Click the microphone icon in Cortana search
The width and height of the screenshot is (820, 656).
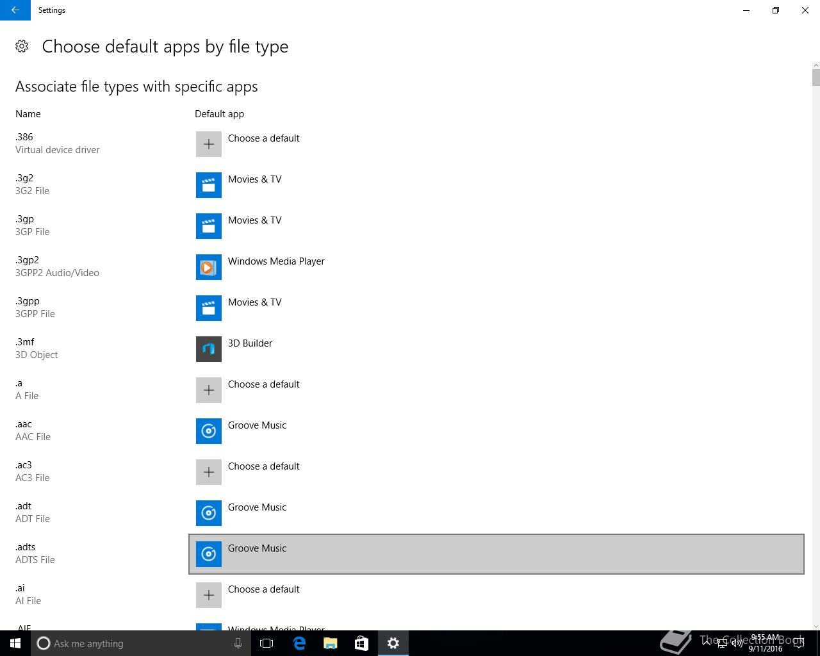coord(238,643)
